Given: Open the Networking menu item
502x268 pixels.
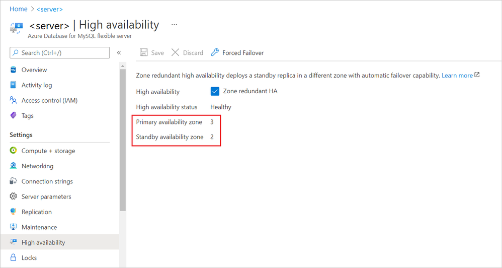Looking at the screenshot, I should pos(37,166).
